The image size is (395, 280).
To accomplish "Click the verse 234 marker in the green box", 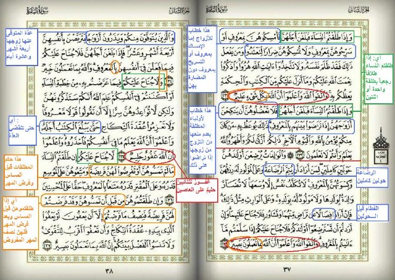I will [162, 80].
